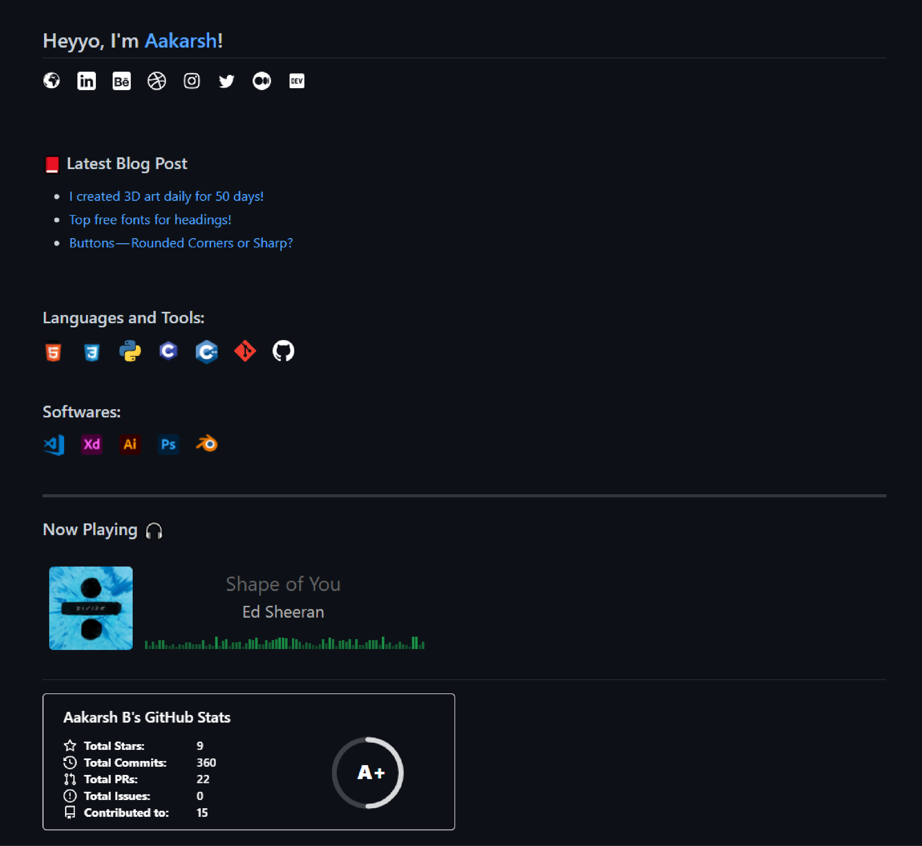Click the DEV community icon
Screen dimensions: 922x846
297,81
